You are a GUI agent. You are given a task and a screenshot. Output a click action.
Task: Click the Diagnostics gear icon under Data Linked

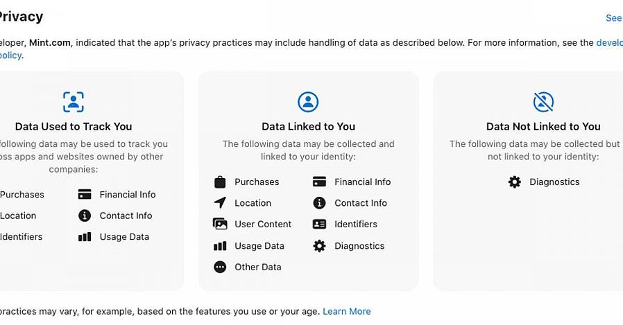[319, 246]
